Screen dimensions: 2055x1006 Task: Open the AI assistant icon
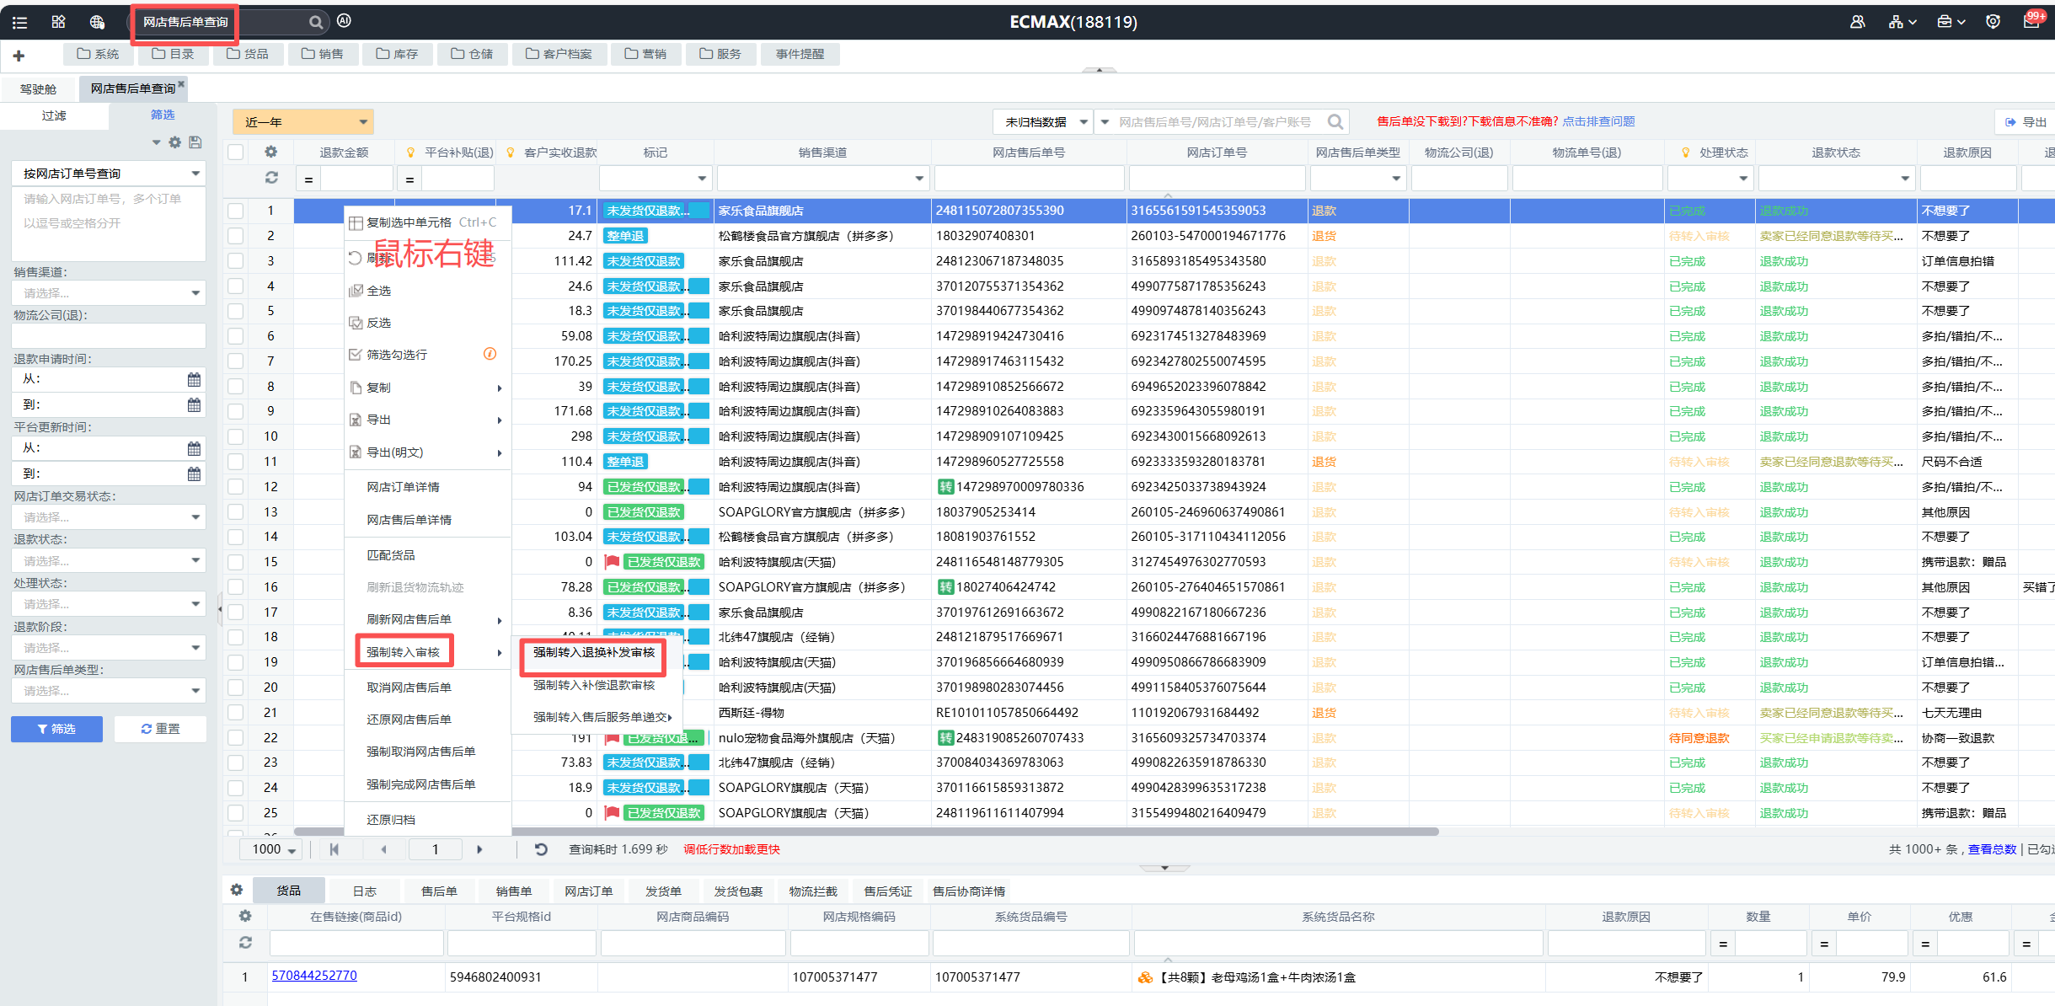tap(344, 21)
